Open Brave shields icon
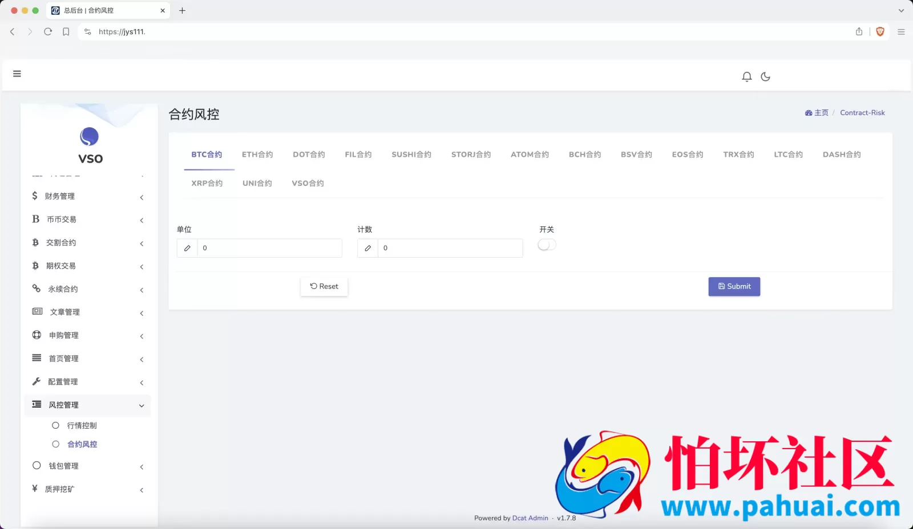Viewport: 913px width, 529px height. coord(880,32)
